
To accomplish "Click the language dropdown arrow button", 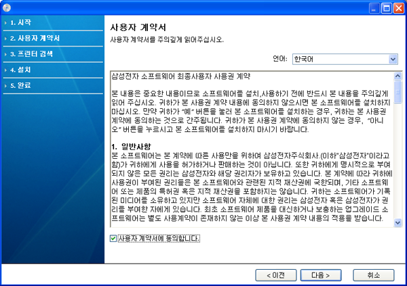I will [x=393, y=59].
